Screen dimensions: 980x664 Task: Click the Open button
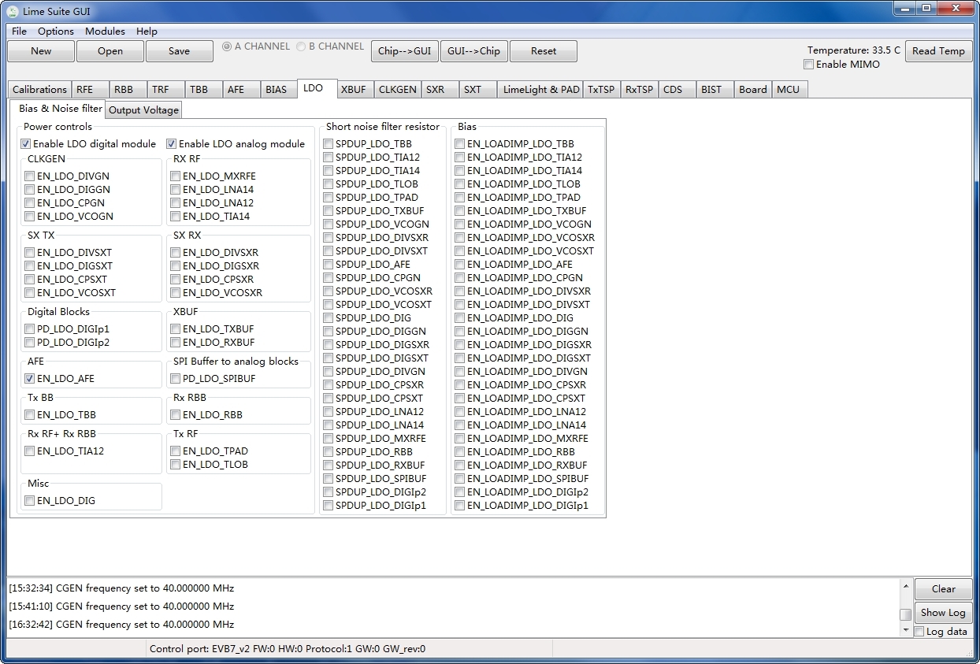pos(110,51)
